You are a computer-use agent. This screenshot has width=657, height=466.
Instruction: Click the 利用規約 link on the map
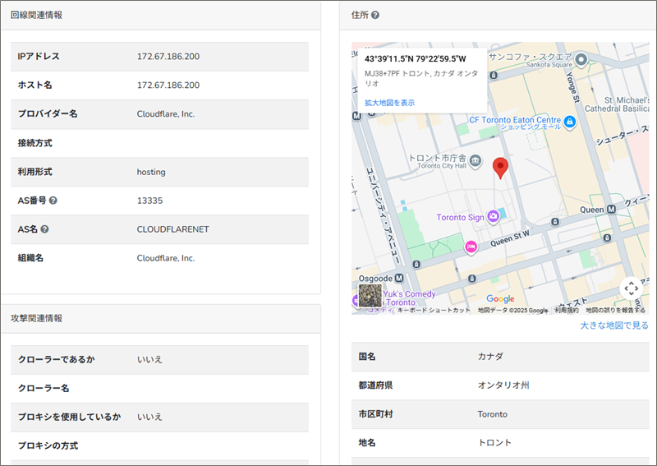coord(566,311)
